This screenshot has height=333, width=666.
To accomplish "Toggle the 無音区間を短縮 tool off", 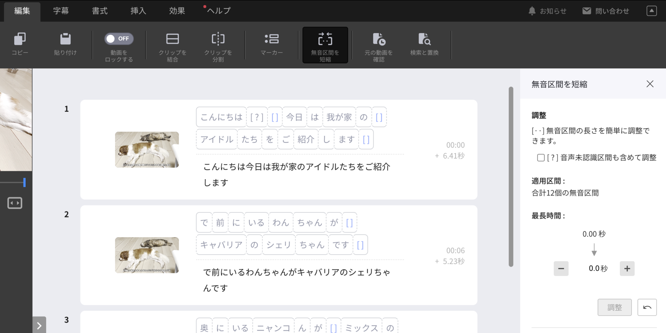I will point(325,45).
